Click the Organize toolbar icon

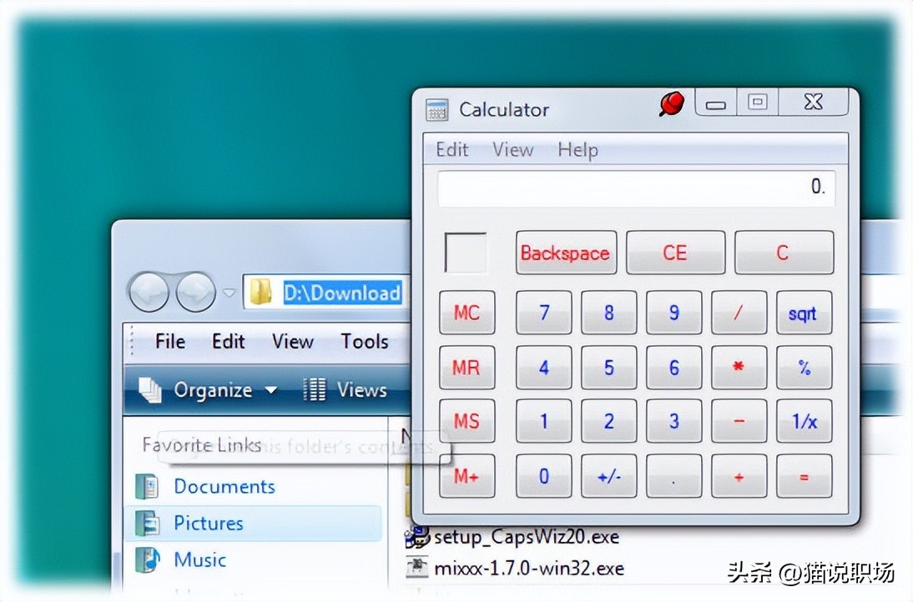point(149,389)
